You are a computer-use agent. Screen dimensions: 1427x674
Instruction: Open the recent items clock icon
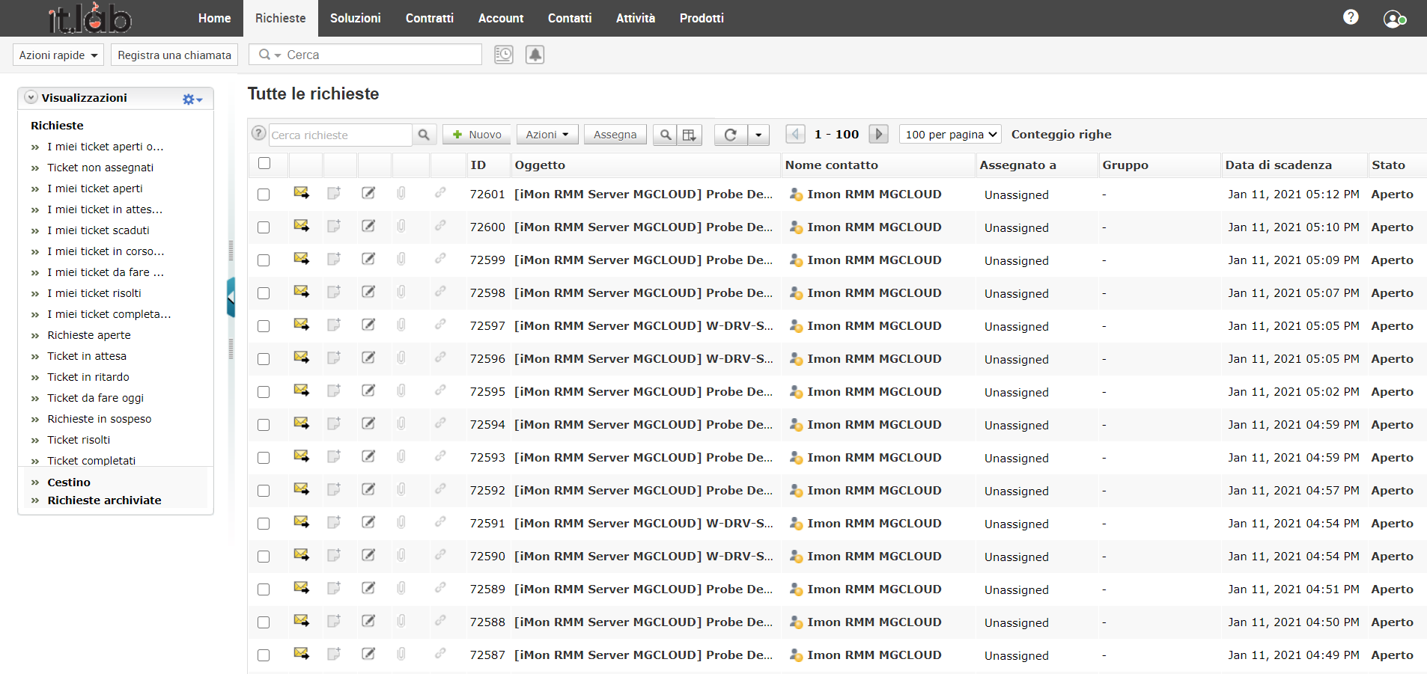coord(504,55)
